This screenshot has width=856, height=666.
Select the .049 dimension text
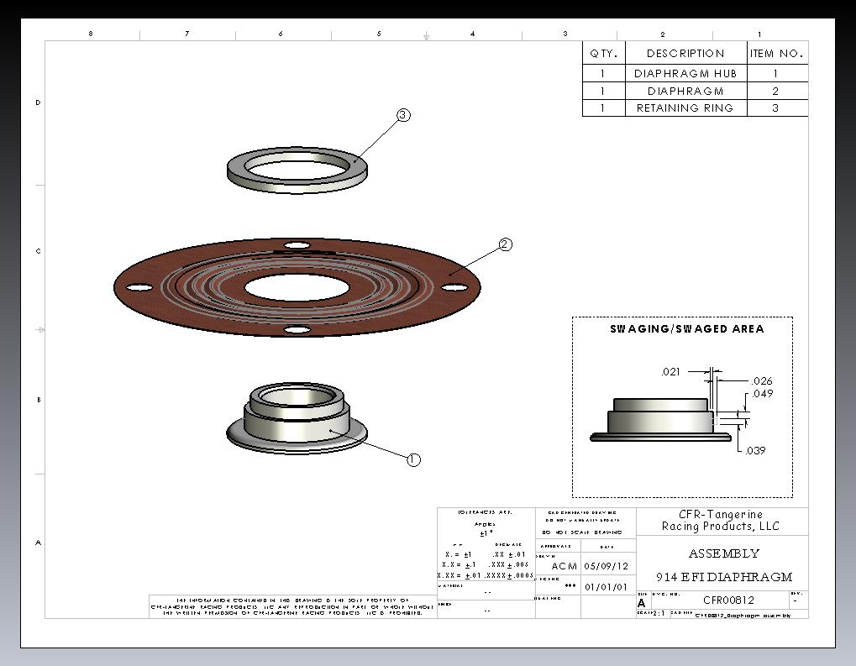[x=762, y=393]
